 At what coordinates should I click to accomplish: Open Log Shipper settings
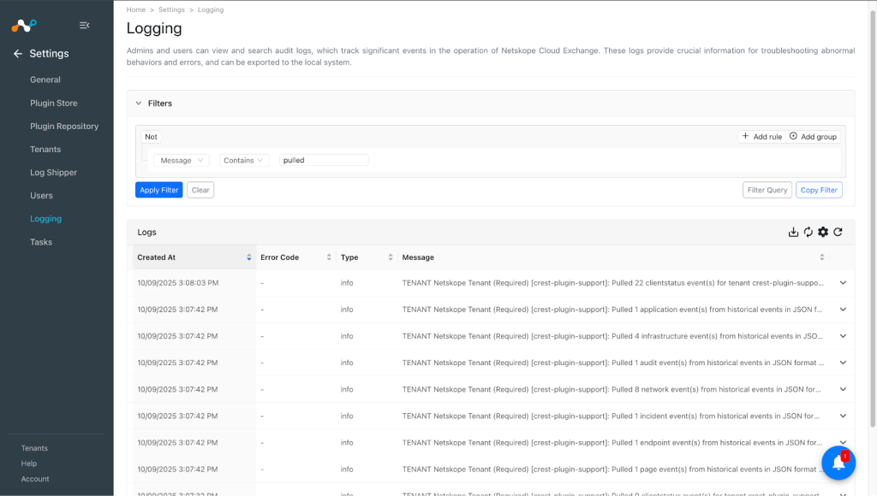pos(54,173)
